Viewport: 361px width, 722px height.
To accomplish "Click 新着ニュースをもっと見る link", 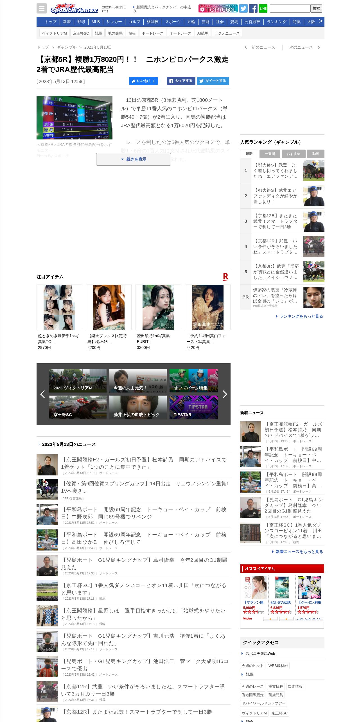I will tap(297, 552).
